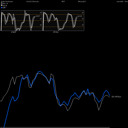The width and height of the screenshot is (128, 128).
Task: Click the 'Daily Stochastics' title text
Action: click(x=7, y=2)
